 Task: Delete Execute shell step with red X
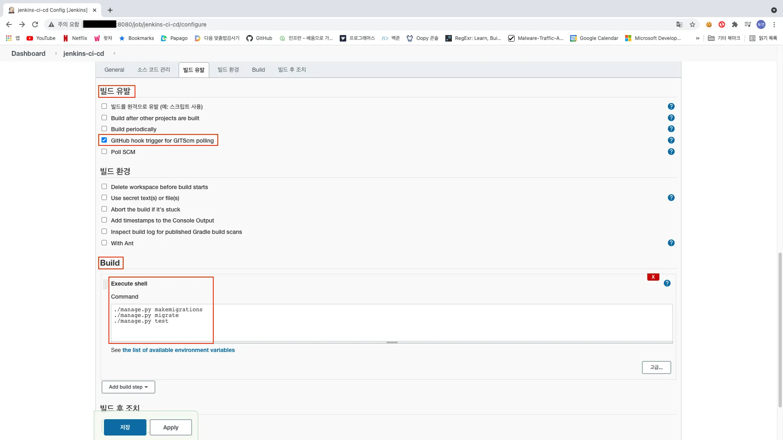(653, 277)
